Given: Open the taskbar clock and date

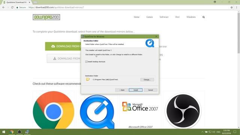Looking at the screenshot, I should [226, 132].
